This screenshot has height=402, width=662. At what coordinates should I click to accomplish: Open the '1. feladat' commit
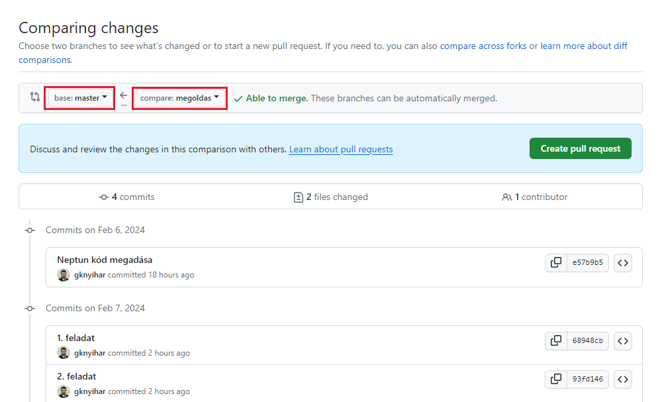75,338
